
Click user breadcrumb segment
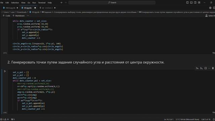(x=13, y=12)
